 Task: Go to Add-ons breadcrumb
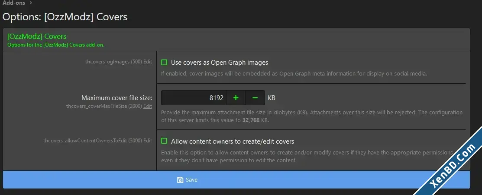(14, 3)
